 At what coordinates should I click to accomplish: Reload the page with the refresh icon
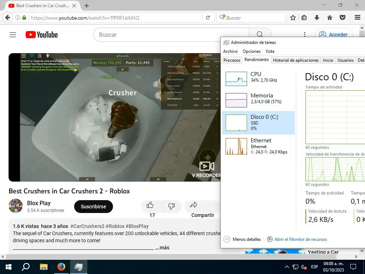tap(208, 18)
